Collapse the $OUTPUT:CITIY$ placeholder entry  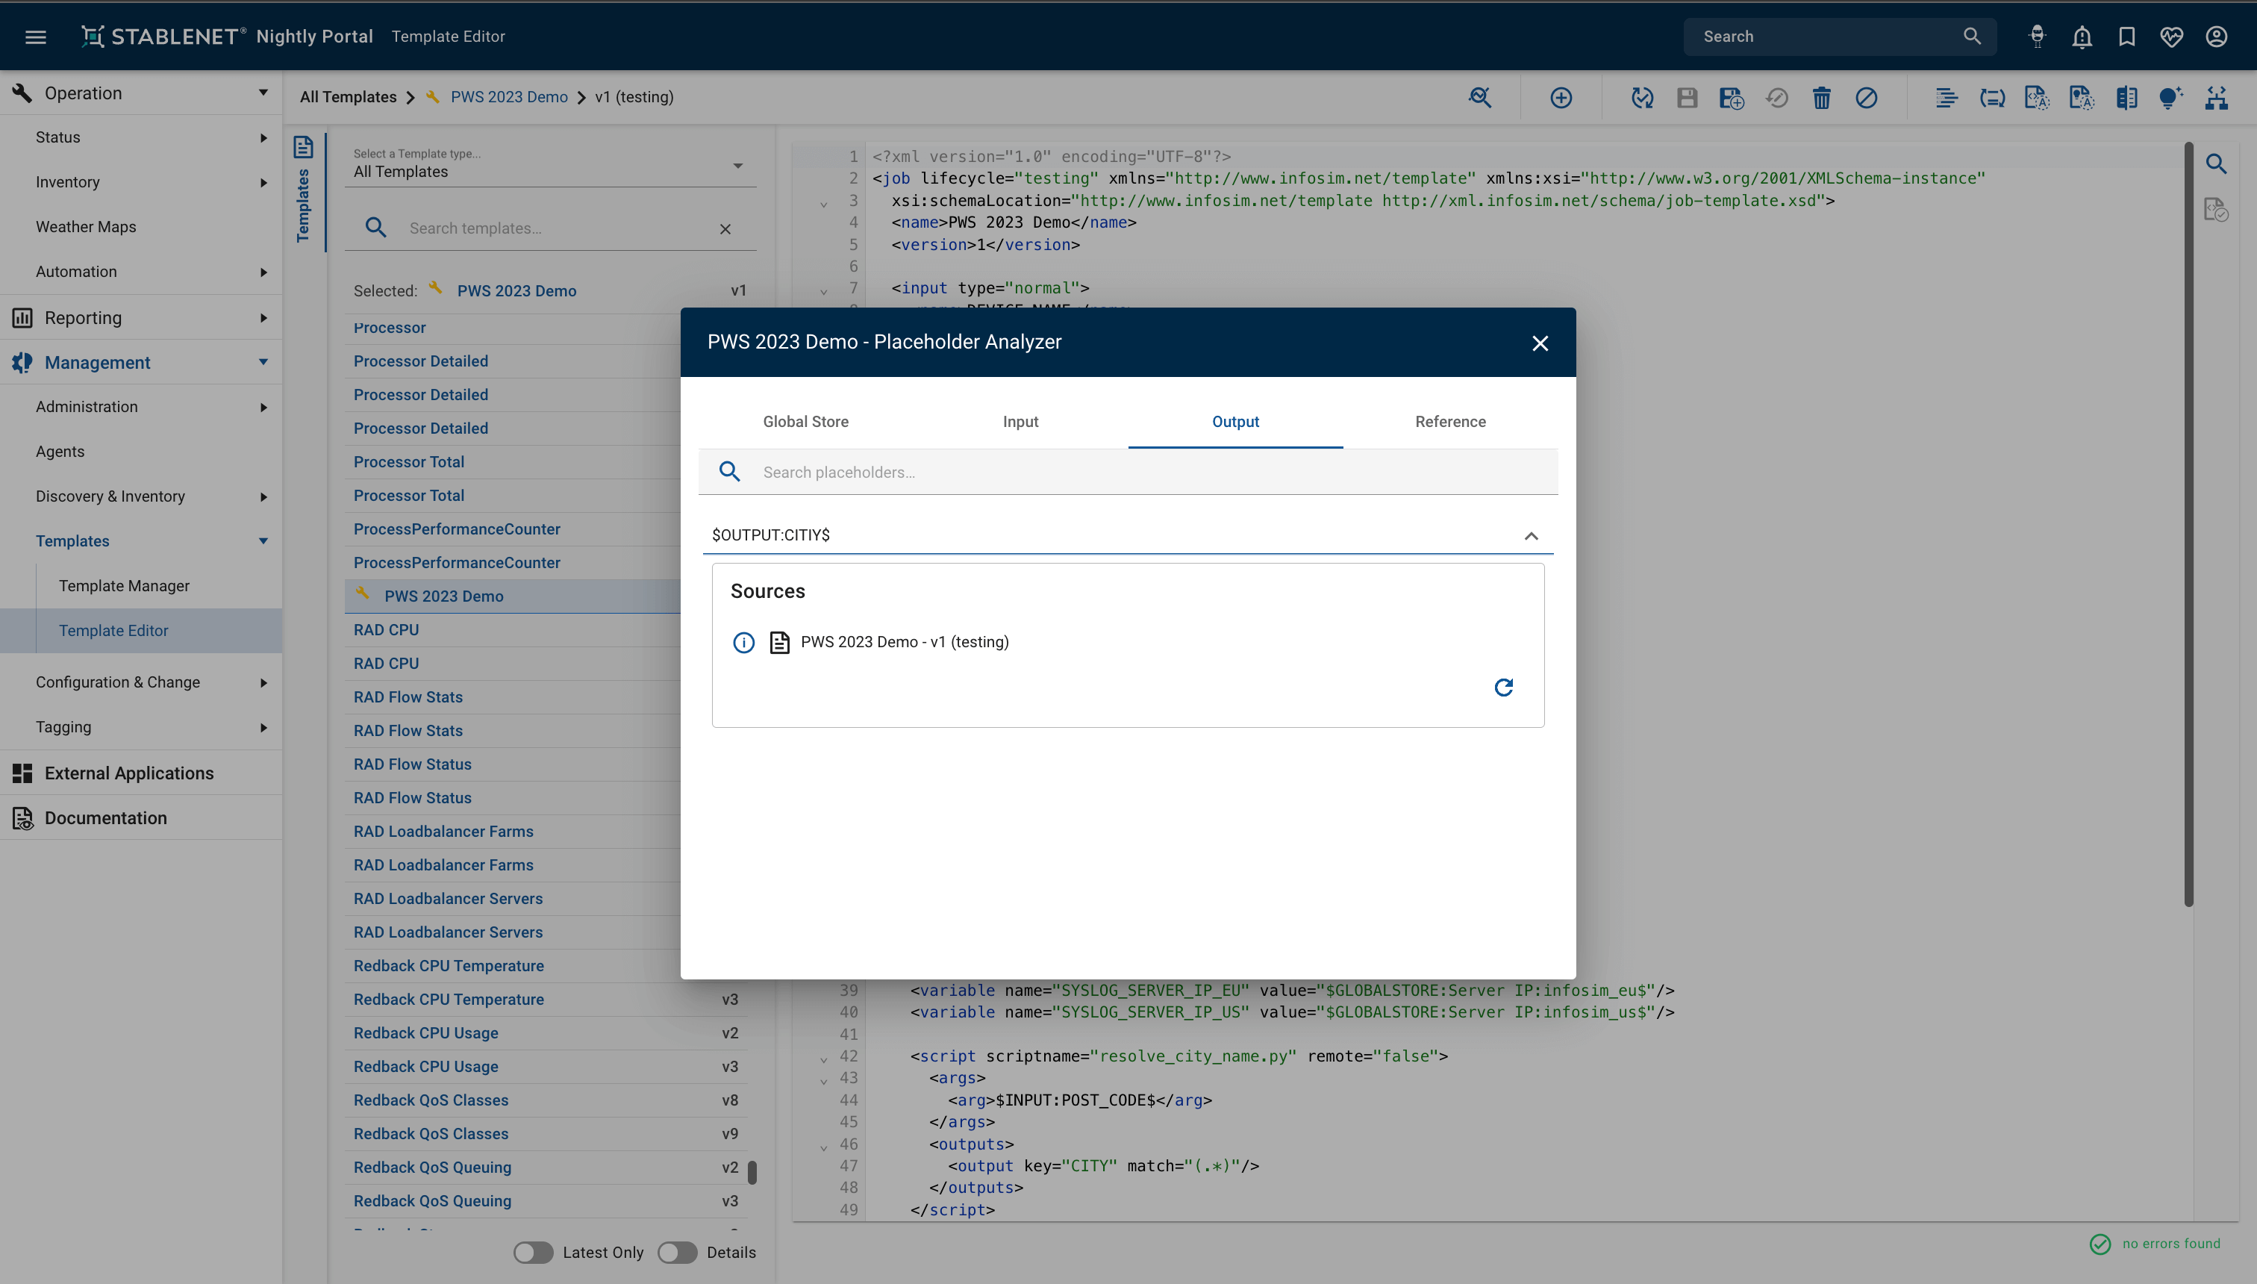pyautogui.click(x=1532, y=535)
